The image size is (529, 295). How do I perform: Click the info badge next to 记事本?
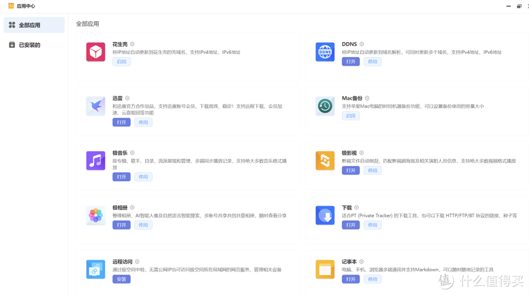pyautogui.click(x=361, y=262)
